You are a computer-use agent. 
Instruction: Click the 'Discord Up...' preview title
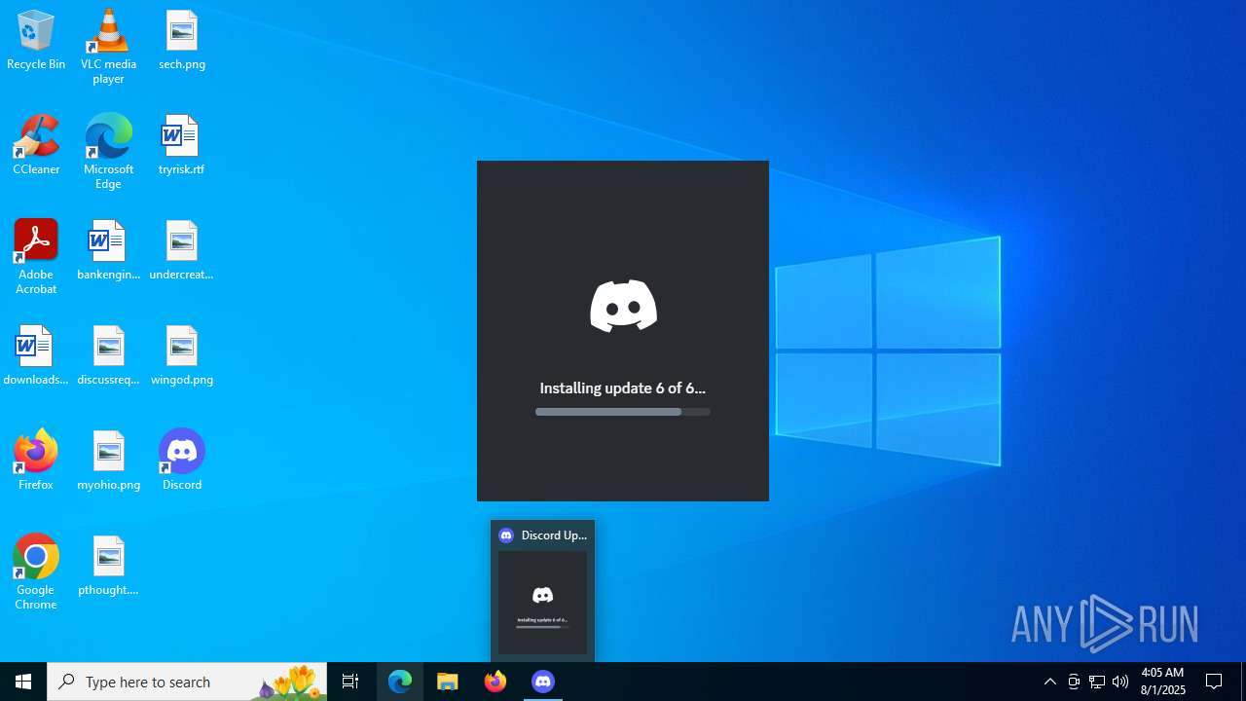(554, 535)
